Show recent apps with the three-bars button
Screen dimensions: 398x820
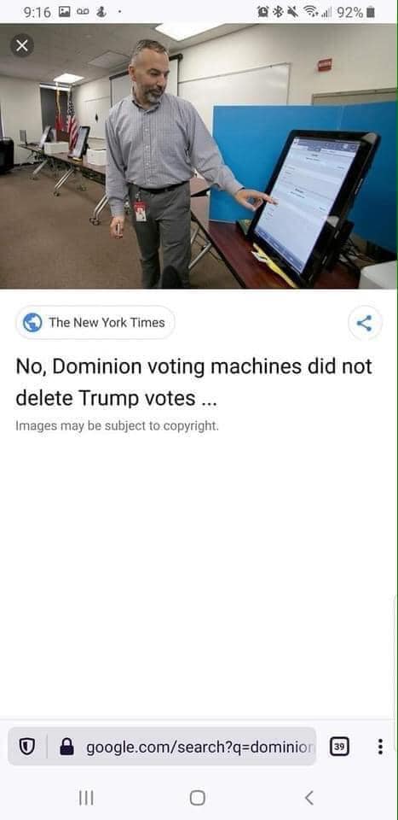pyautogui.click(x=86, y=798)
